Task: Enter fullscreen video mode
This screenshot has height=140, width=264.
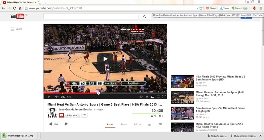Action: coord(164,97)
